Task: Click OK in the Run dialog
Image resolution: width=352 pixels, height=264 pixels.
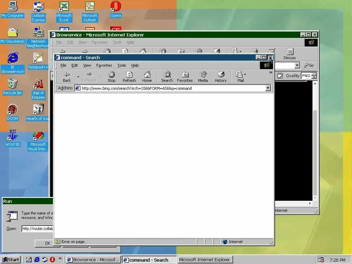Action: [47, 243]
